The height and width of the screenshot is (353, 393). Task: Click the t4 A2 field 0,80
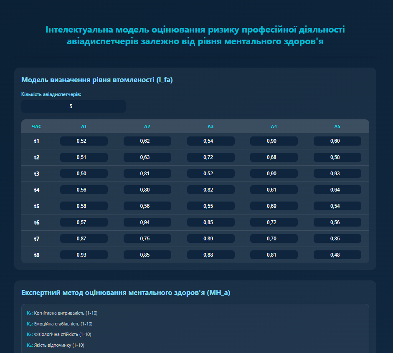pyautogui.click(x=147, y=190)
